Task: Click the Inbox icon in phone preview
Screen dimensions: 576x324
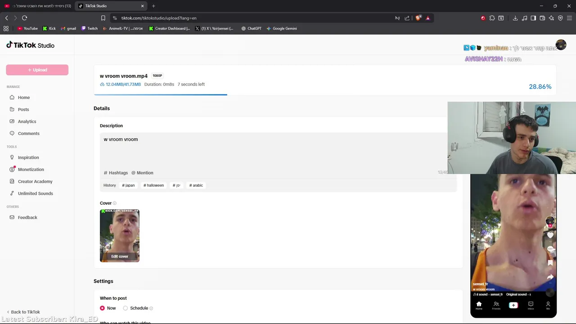Action: [x=531, y=306]
